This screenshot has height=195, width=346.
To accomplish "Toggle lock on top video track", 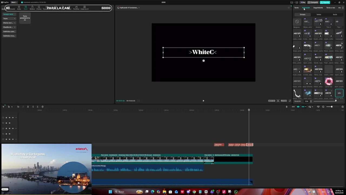I will 6,118.
